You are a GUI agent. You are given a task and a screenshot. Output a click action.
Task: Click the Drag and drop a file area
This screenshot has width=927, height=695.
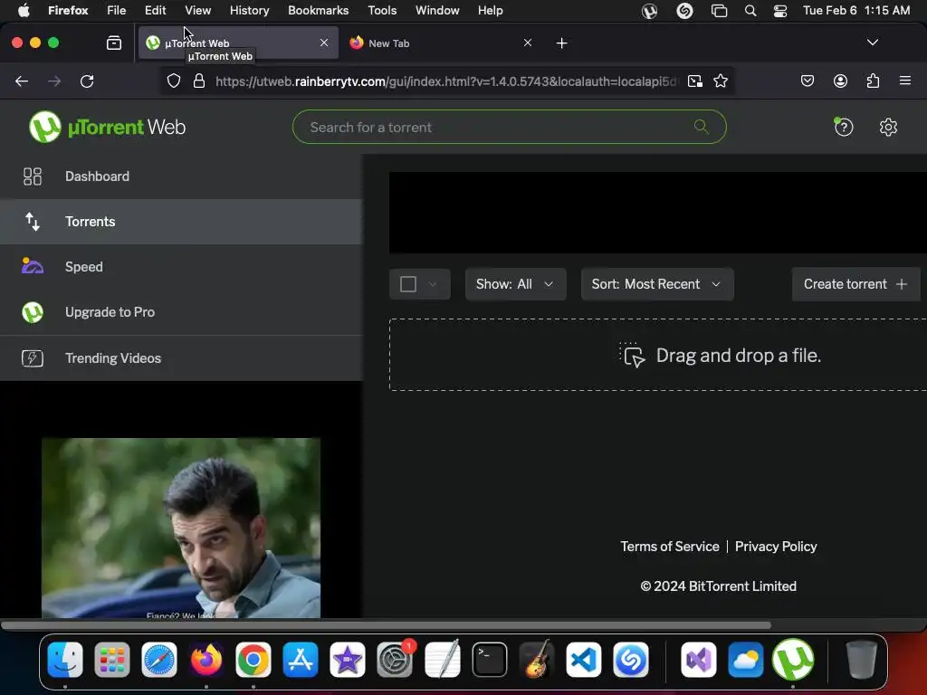[x=658, y=355]
